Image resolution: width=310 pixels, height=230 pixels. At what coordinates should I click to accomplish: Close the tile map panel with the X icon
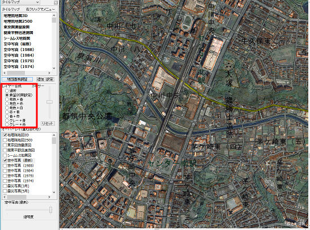click(56, 3)
